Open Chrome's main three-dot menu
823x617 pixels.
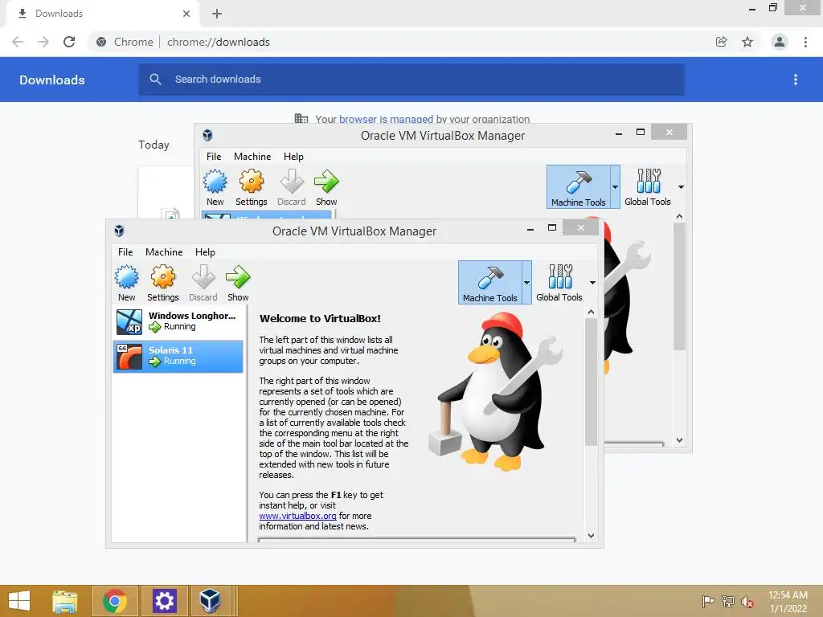(805, 42)
